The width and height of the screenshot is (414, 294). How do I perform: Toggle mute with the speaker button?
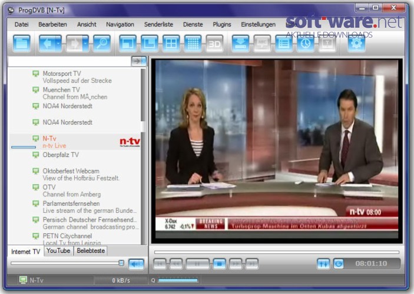point(136,264)
